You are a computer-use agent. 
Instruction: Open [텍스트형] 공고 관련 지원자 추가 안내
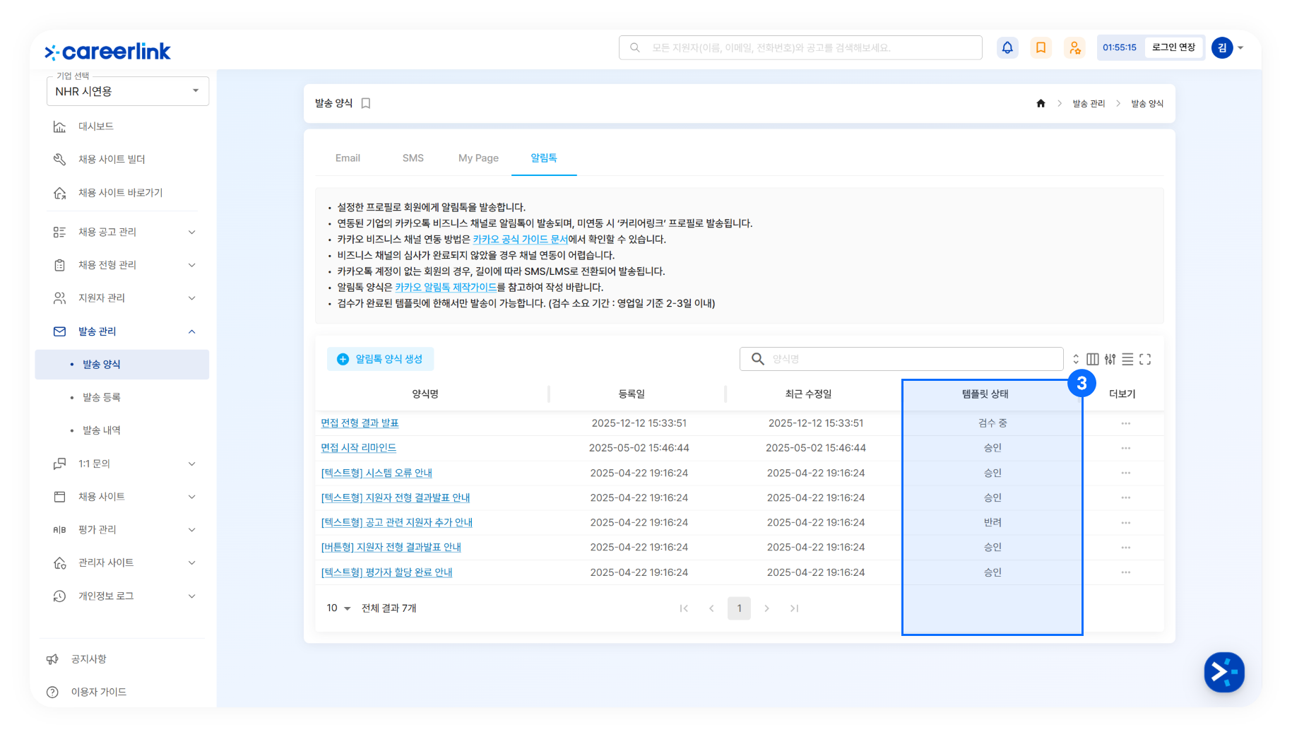click(x=397, y=523)
